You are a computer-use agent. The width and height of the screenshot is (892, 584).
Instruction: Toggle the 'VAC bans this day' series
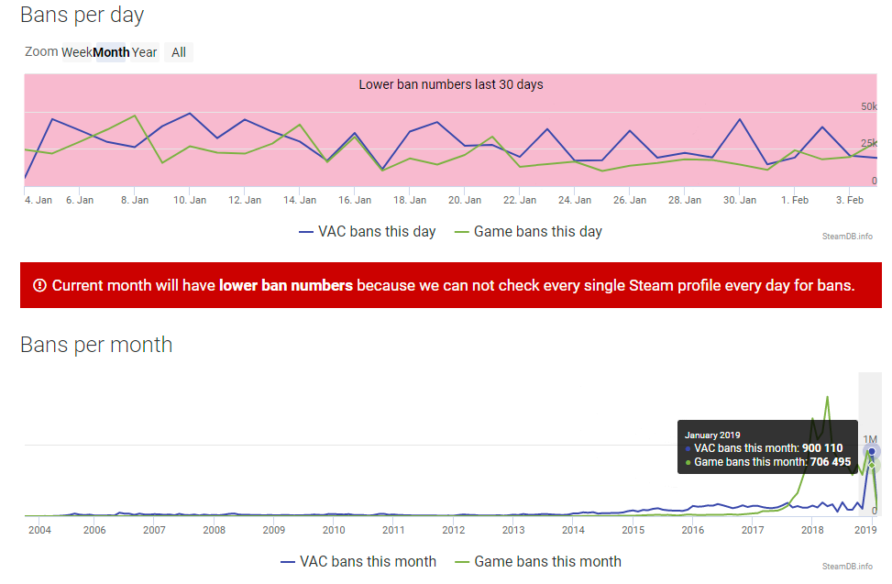click(376, 231)
